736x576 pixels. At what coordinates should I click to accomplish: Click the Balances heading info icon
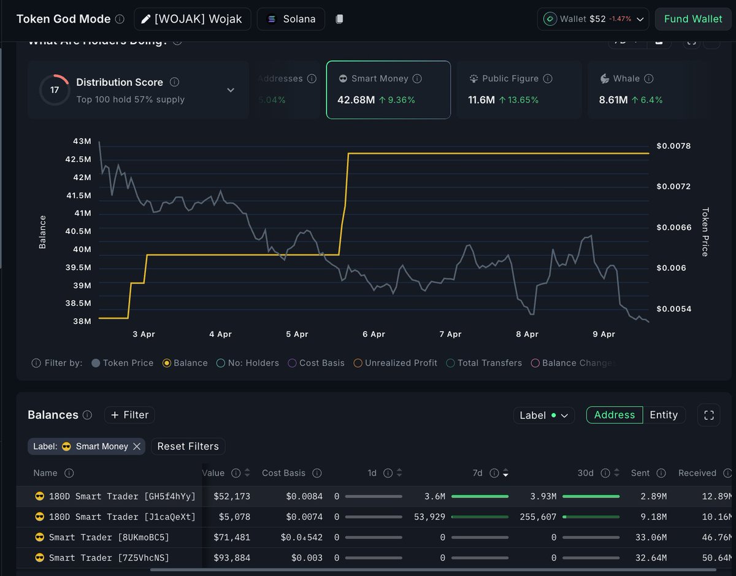(x=87, y=415)
